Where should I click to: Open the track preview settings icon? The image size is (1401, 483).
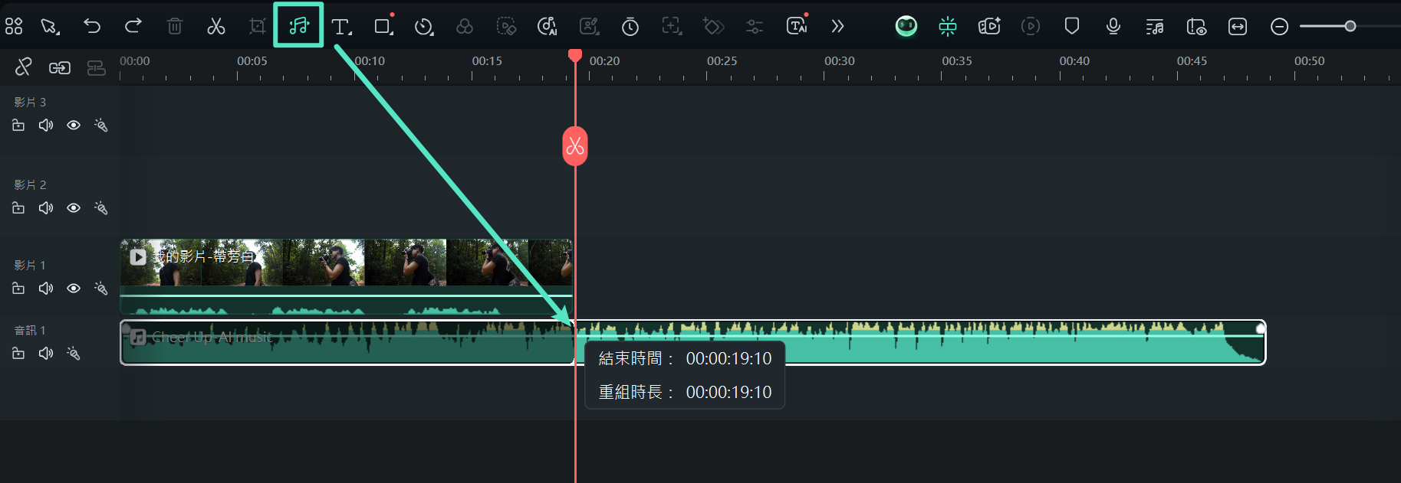[1196, 27]
